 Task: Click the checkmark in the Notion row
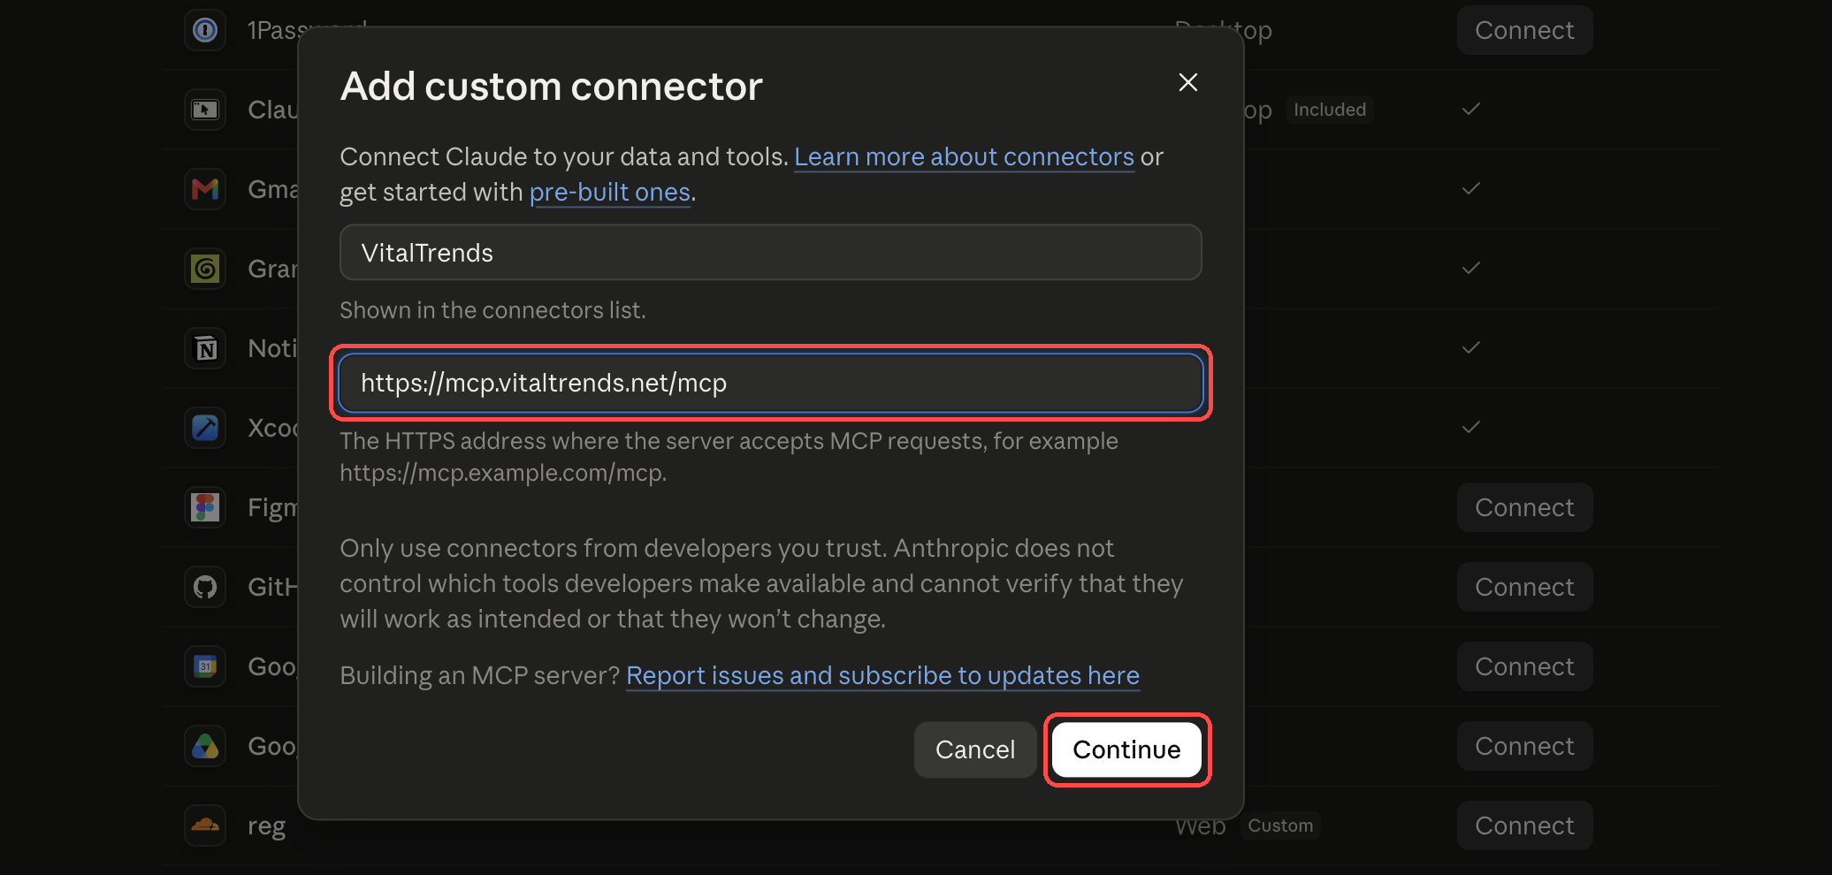(x=1470, y=347)
